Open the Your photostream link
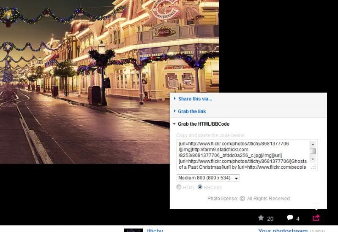338x232 pixels. coord(283,230)
